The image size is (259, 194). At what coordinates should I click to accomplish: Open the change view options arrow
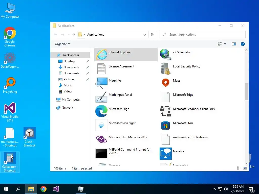click(x=225, y=44)
